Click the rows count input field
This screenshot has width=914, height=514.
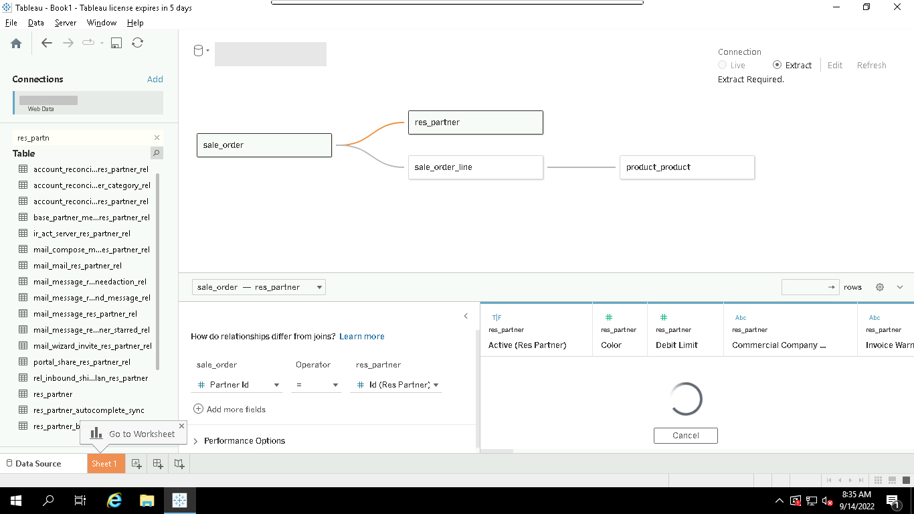point(810,287)
